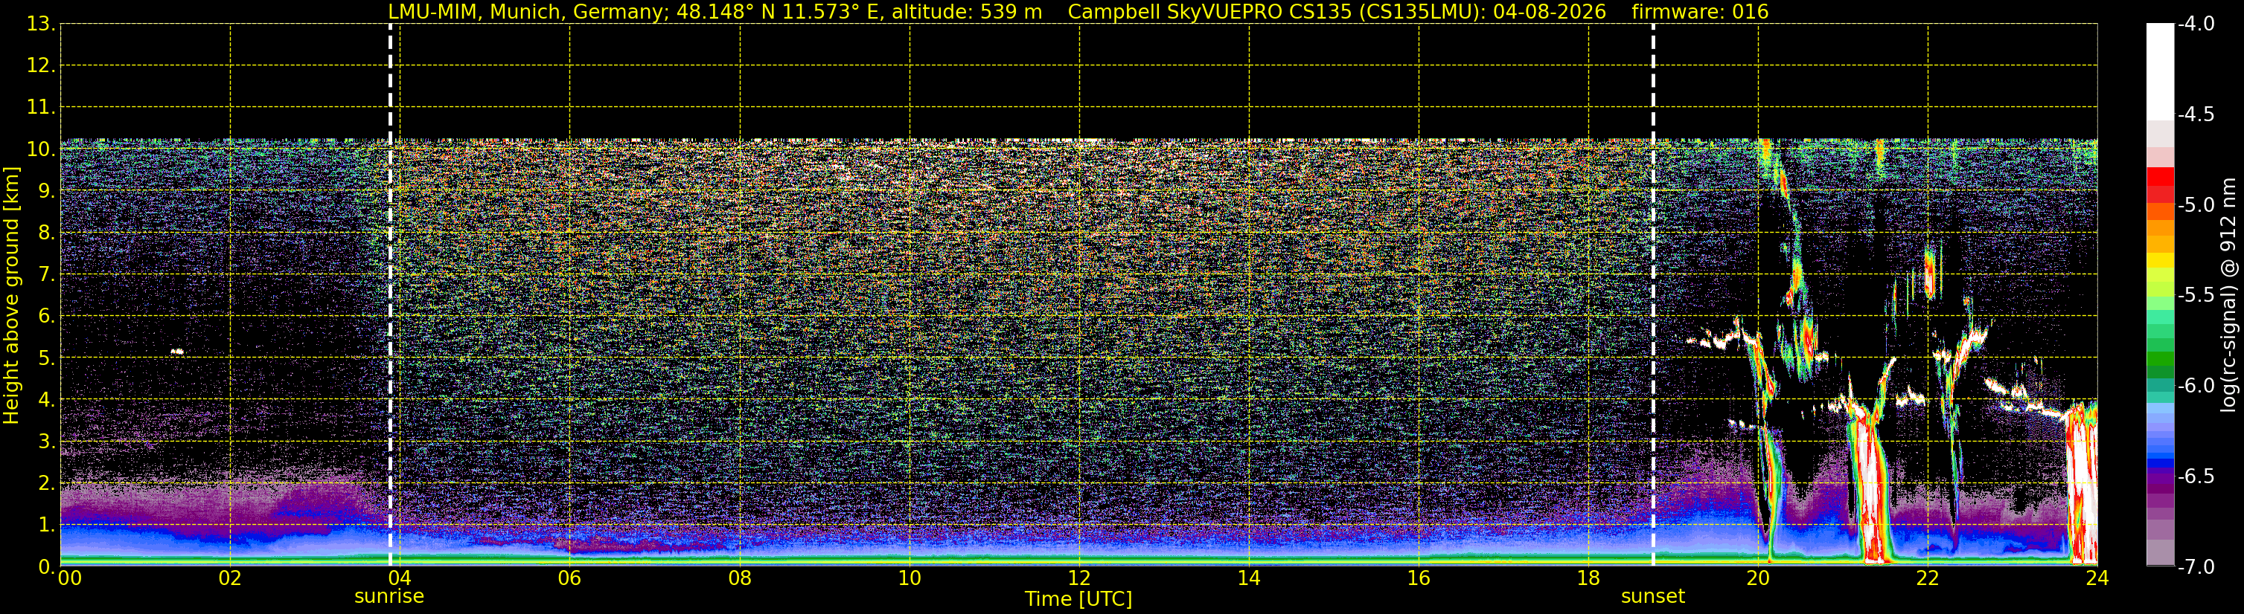Click the colorbar tick label '-6.0'

2196,386
